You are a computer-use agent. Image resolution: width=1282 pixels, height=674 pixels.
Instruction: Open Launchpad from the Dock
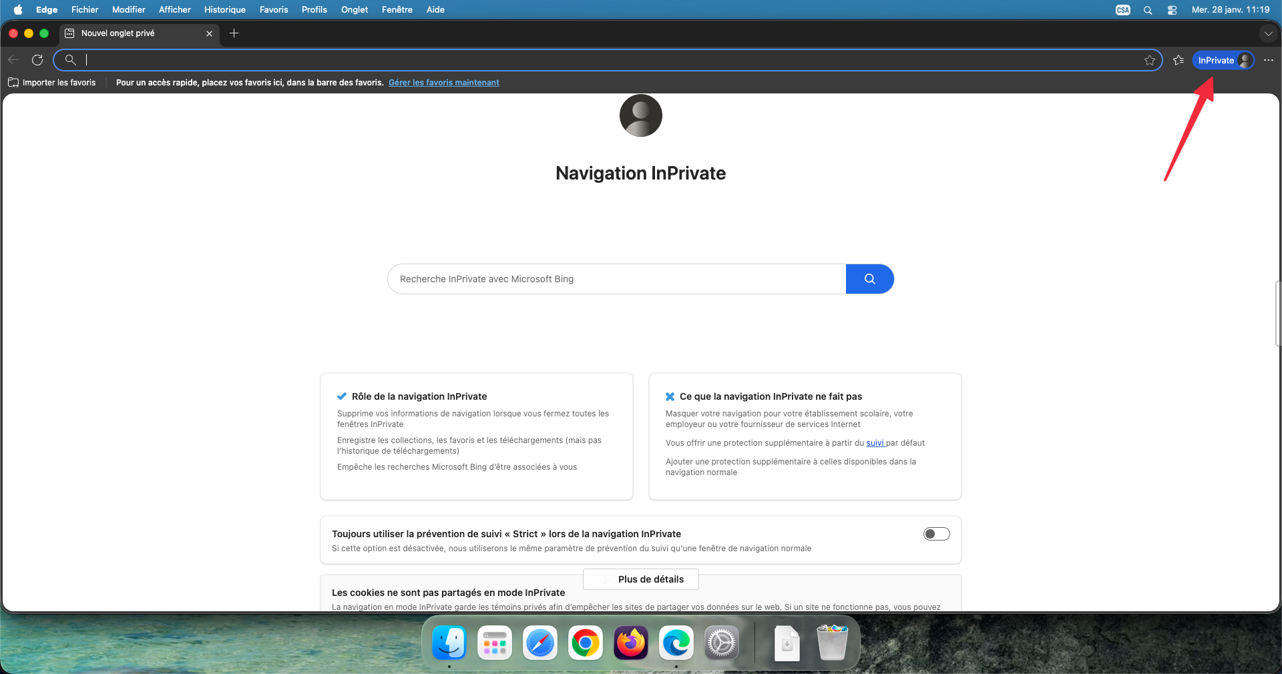coord(495,643)
